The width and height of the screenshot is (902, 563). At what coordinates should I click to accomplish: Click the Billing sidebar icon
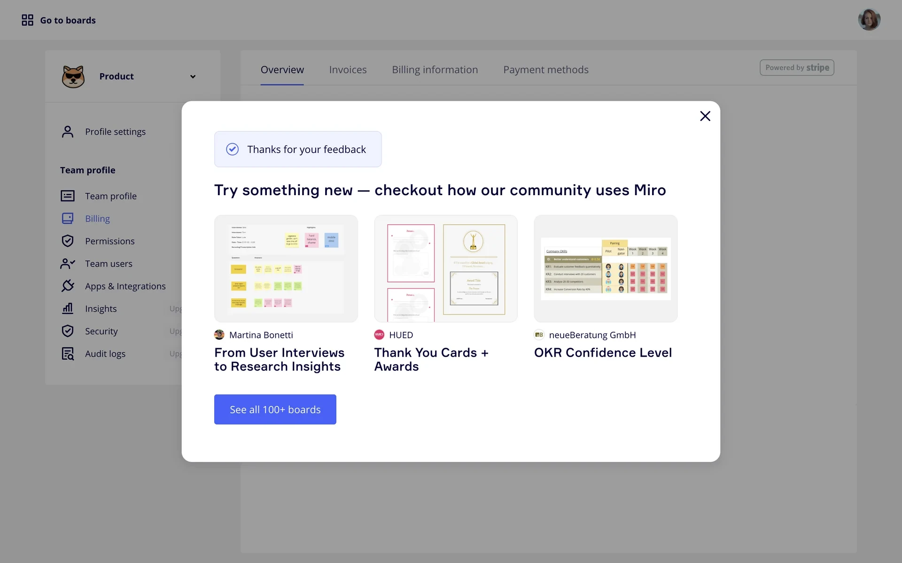68,219
